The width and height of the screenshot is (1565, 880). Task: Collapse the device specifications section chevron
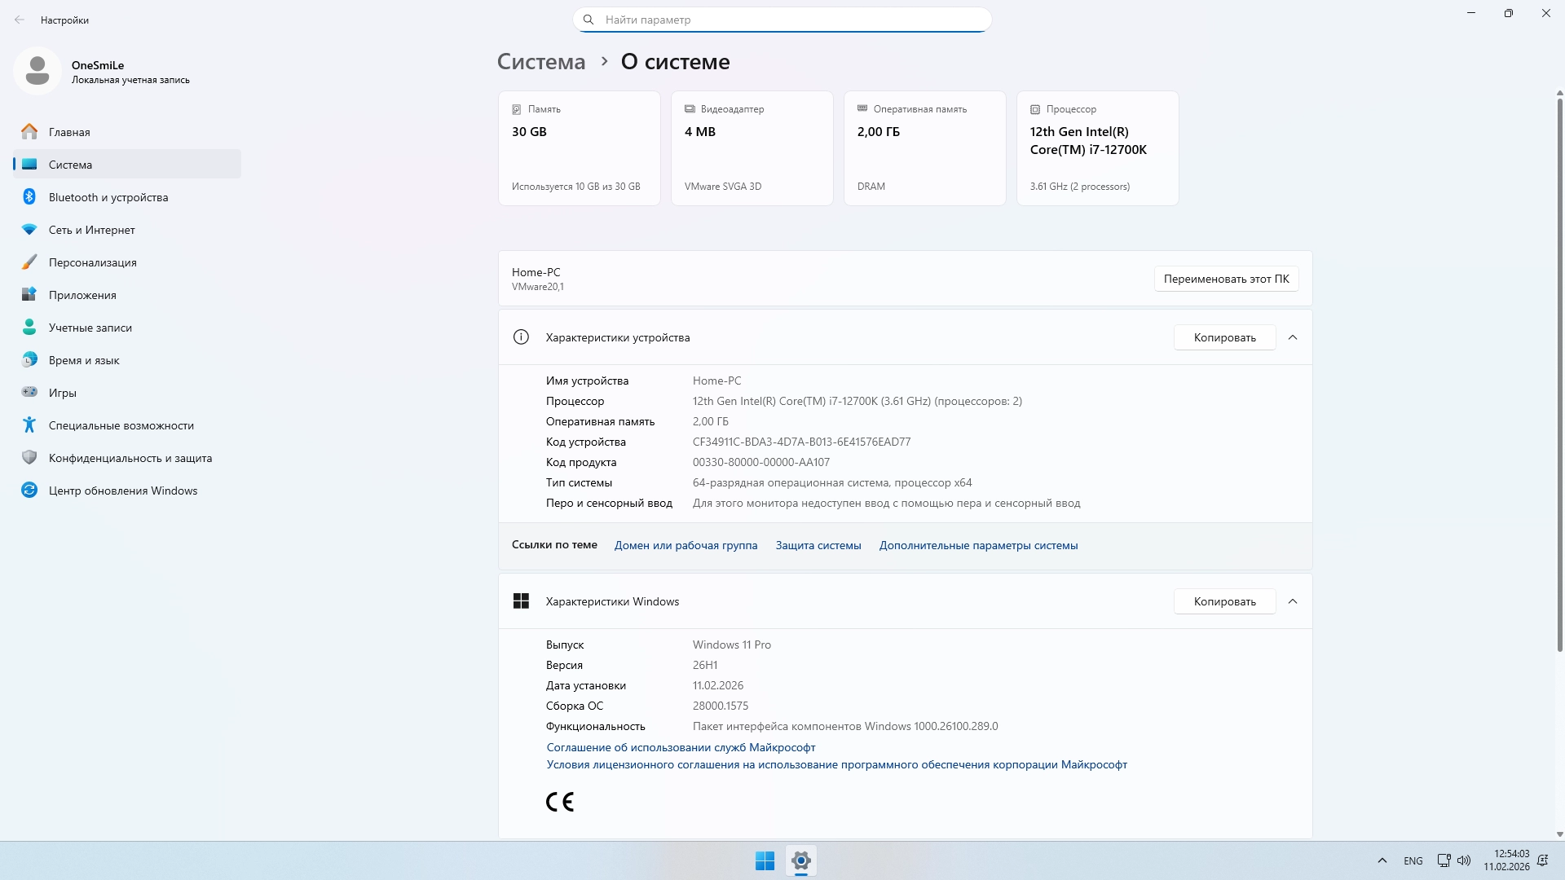pyautogui.click(x=1293, y=337)
